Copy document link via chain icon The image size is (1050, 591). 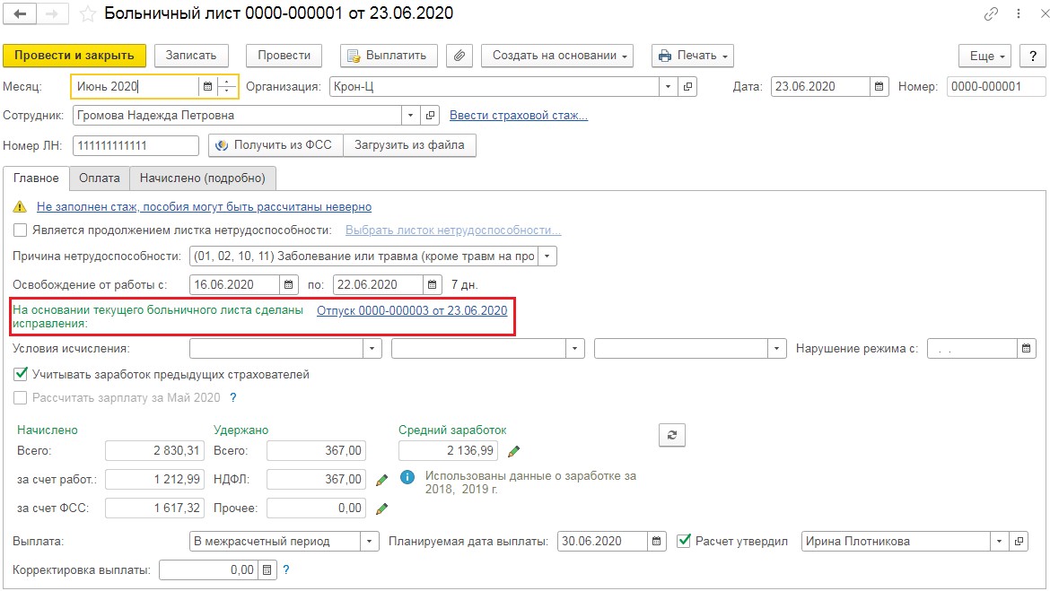tap(991, 14)
